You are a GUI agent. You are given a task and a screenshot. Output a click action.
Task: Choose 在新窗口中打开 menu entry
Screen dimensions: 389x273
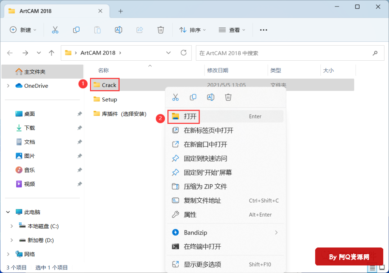[225, 144]
